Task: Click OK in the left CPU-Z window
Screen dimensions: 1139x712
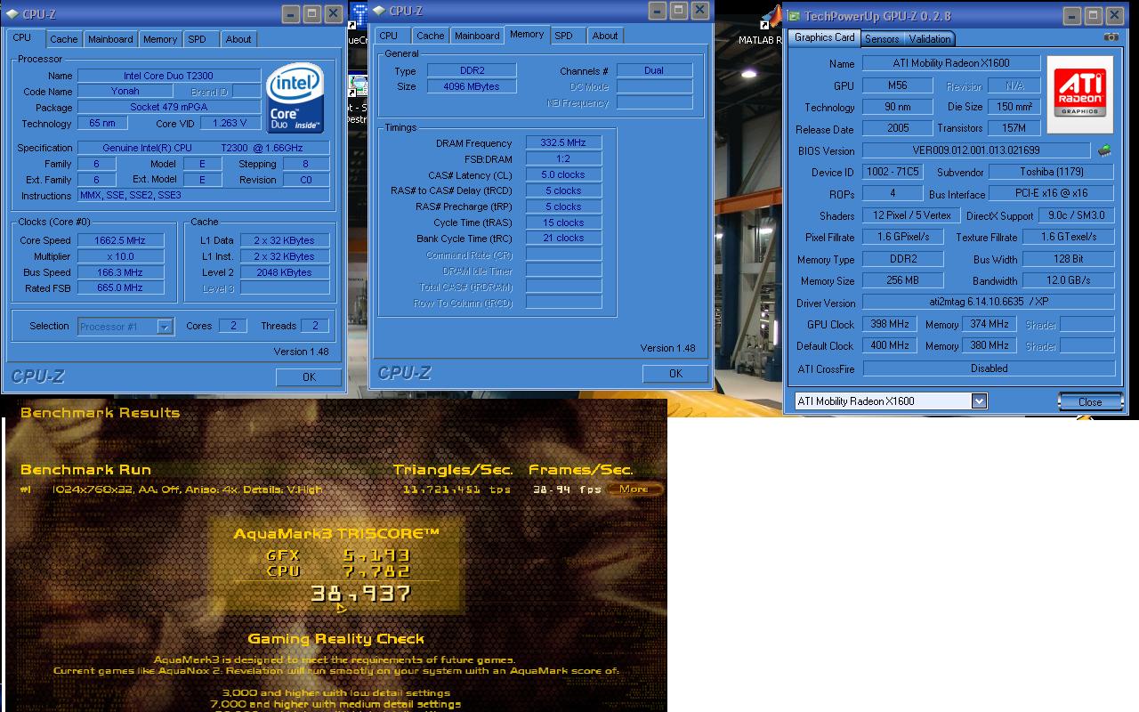Action: (309, 377)
